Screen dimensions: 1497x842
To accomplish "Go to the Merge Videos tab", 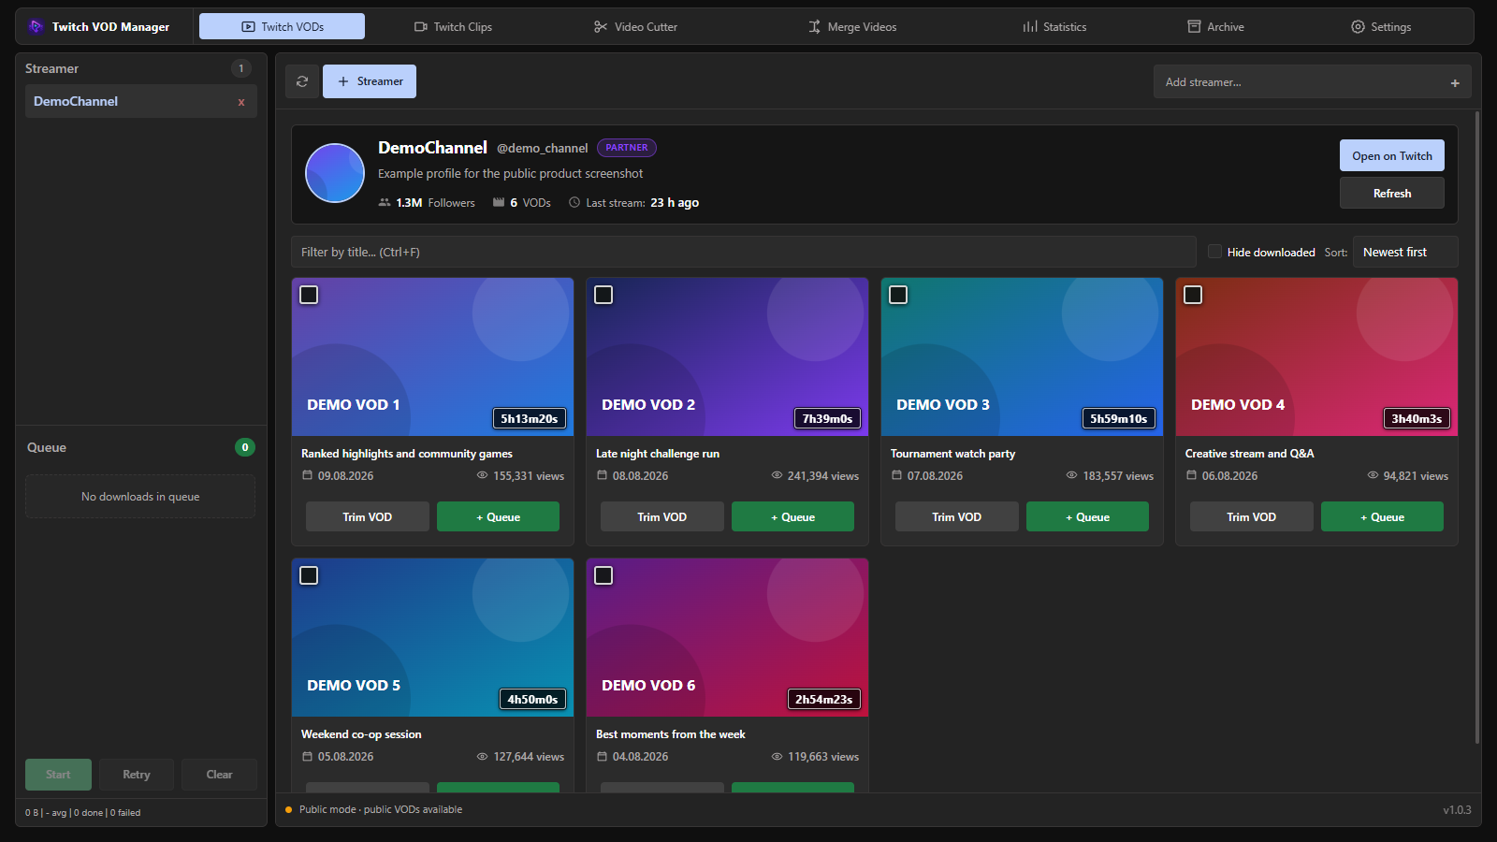I will [852, 27].
